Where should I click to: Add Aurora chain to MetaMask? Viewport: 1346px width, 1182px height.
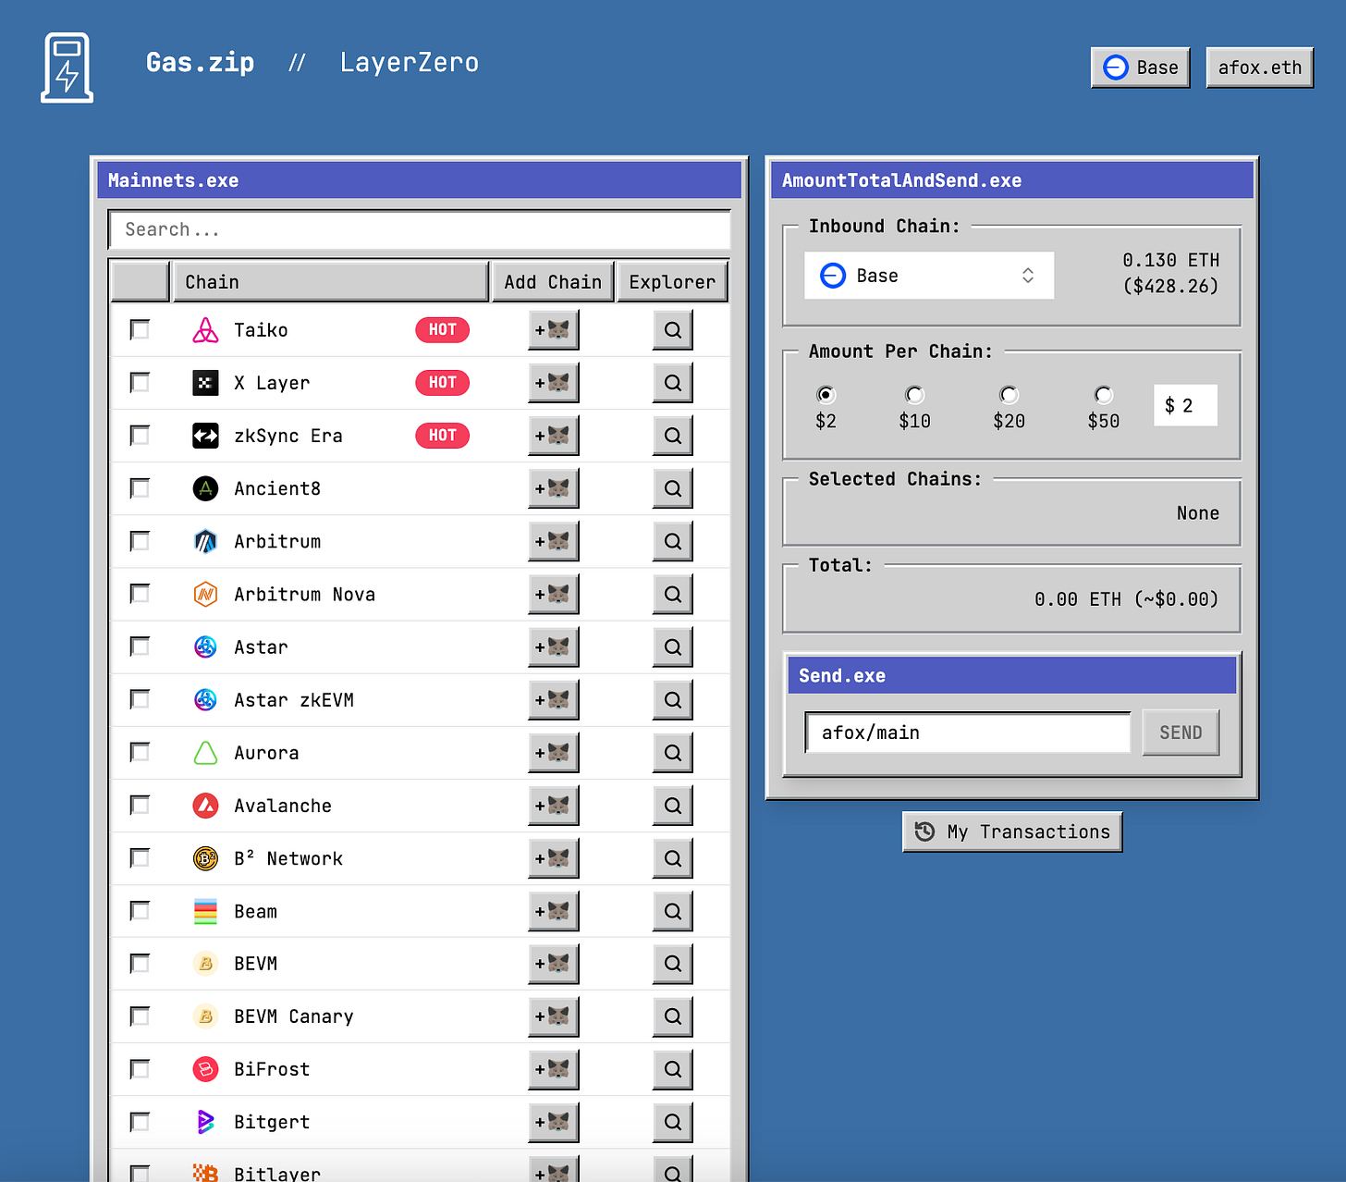coord(553,753)
